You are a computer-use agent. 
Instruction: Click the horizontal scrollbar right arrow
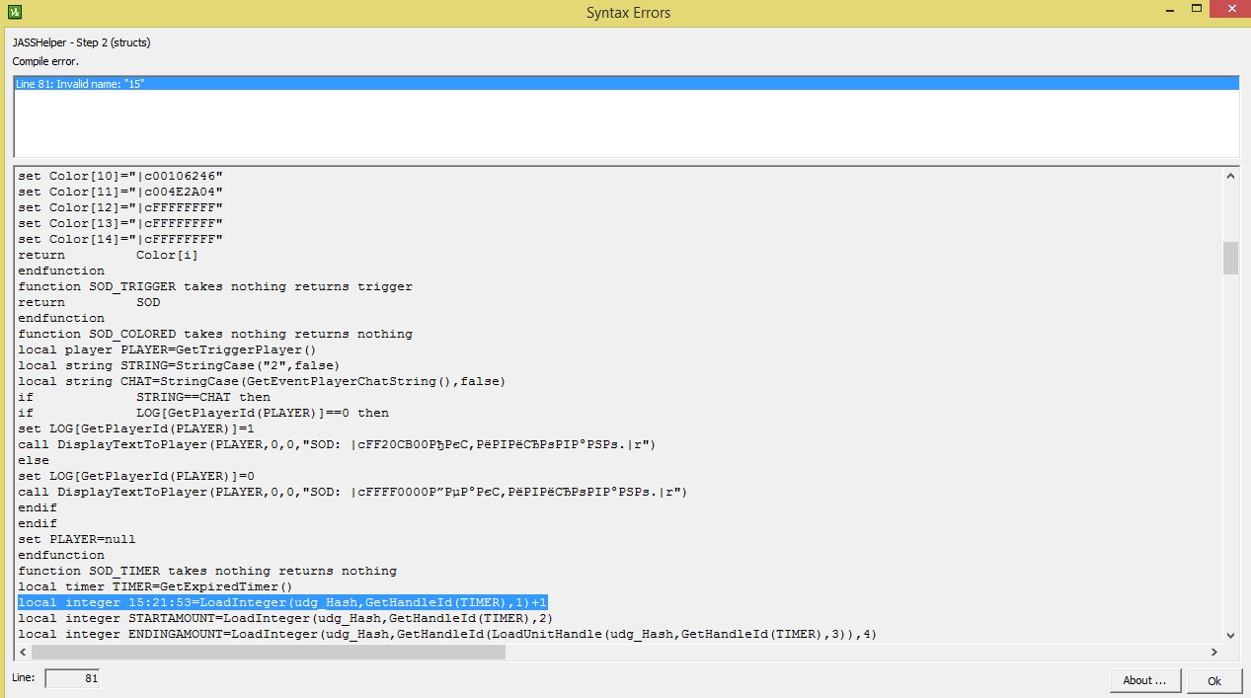click(x=1213, y=652)
